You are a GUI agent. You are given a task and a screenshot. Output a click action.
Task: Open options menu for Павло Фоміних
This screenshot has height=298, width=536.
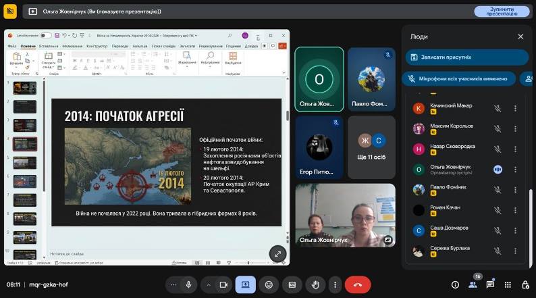click(x=515, y=190)
